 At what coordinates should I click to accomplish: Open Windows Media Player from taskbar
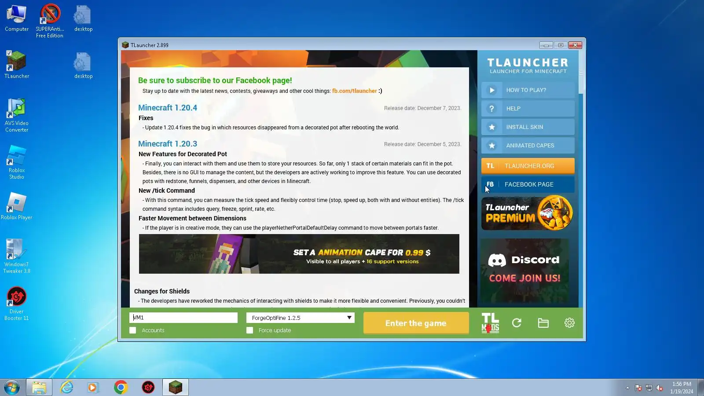tap(93, 387)
